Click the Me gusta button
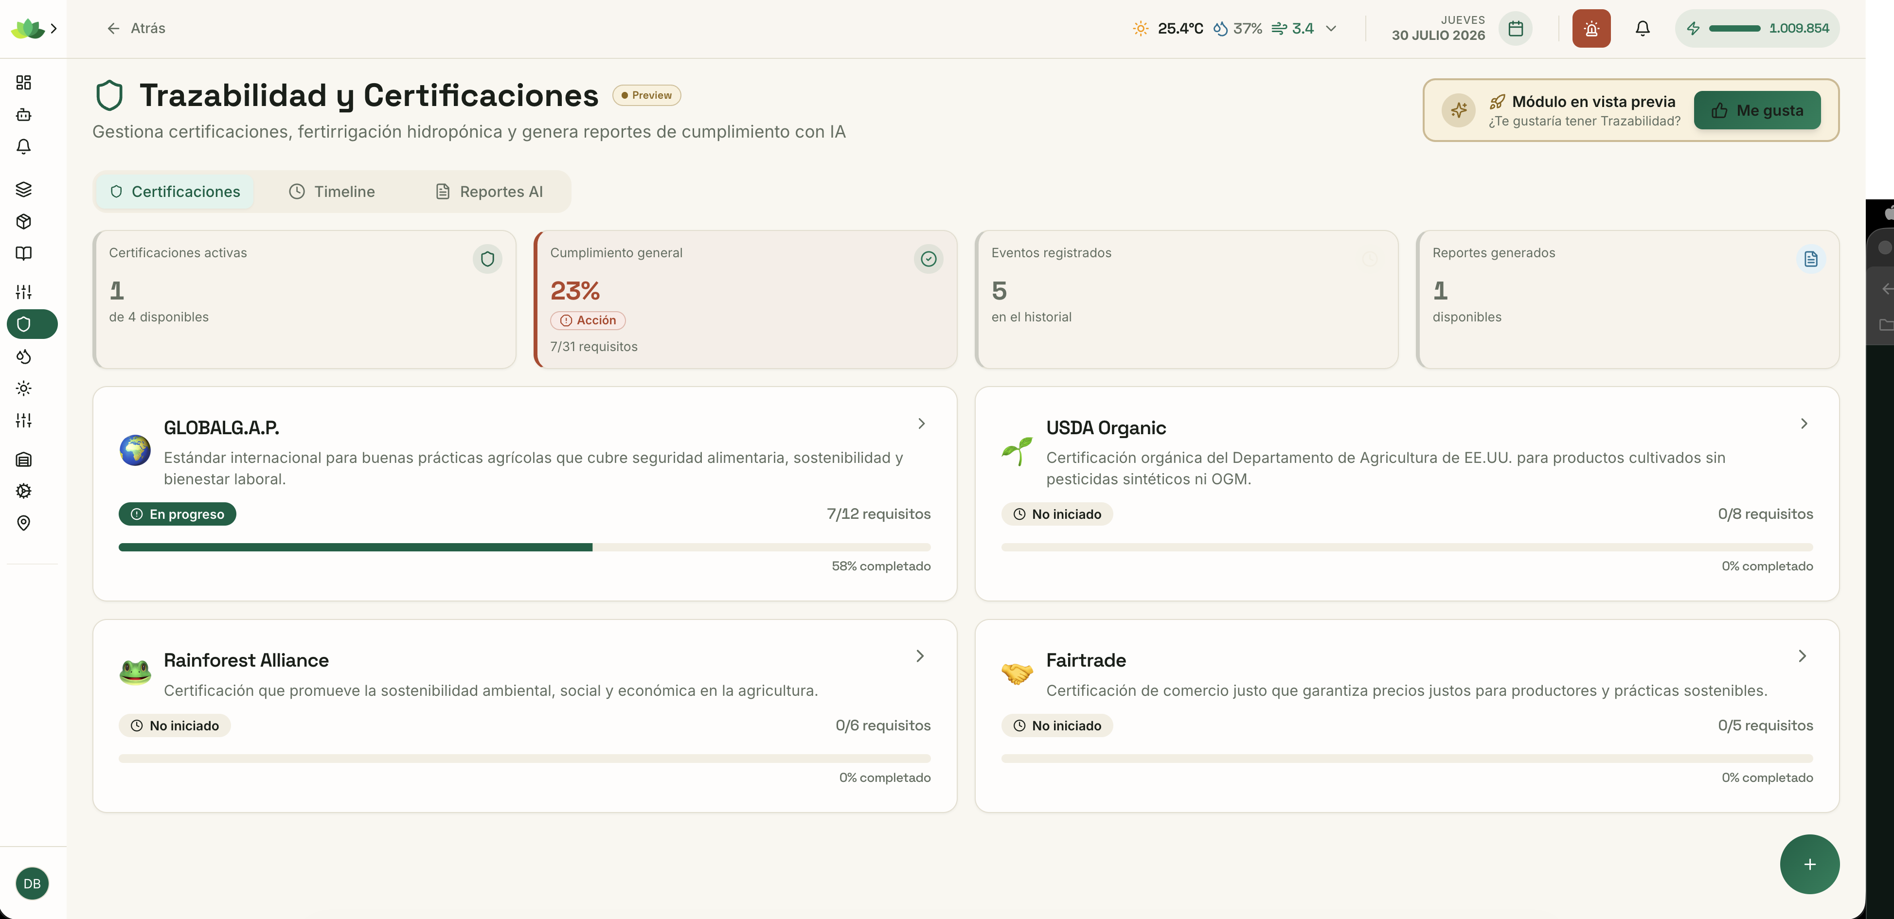The height and width of the screenshot is (919, 1894). 1757,110
